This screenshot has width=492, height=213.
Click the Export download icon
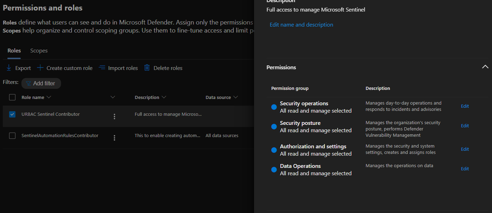[9, 68]
